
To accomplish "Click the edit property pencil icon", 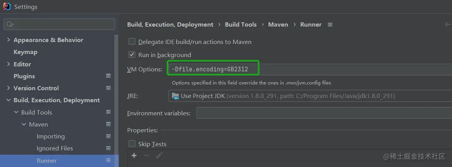I will 159,155.
